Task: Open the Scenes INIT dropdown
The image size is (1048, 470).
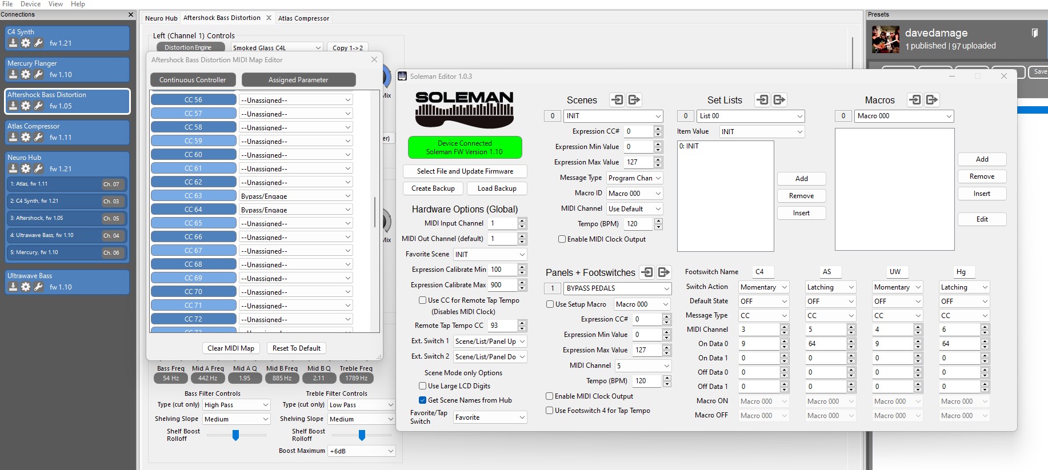Action: (x=613, y=116)
